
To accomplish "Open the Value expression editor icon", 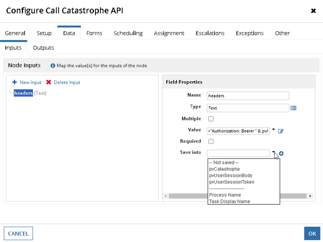I will [x=281, y=131].
